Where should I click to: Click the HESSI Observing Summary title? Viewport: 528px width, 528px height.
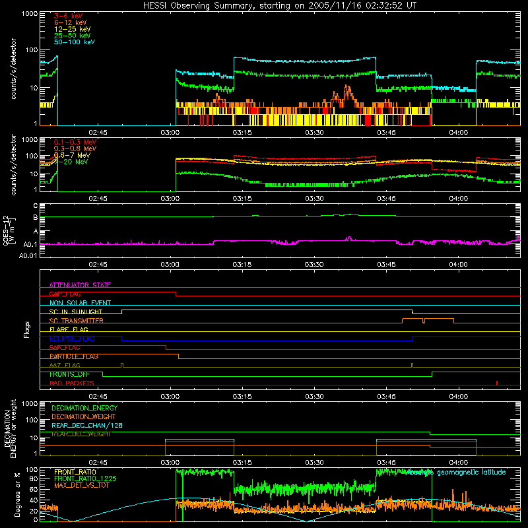point(279,5)
